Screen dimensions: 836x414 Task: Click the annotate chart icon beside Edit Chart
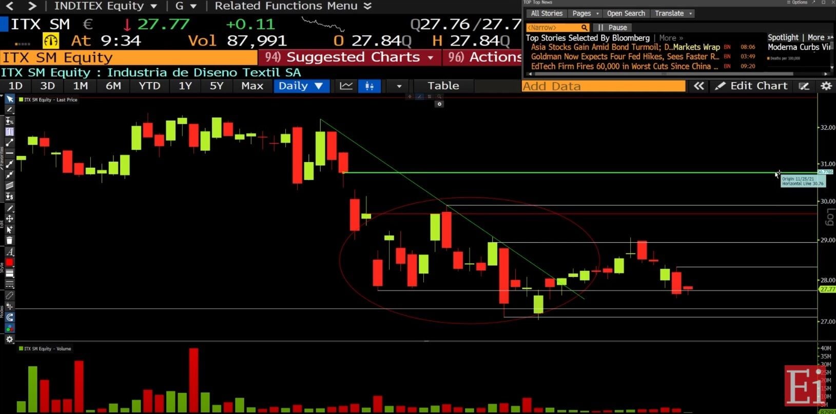[x=804, y=86]
